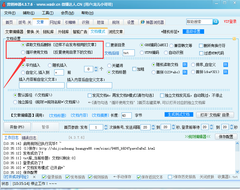This screenshot has height=190, width=240.
Task: Enable the 保存历史报告 checkbox
Action: coord(170,177)
